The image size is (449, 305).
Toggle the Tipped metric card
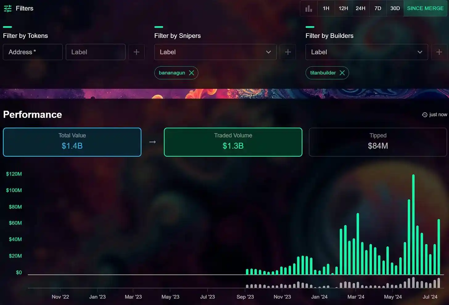pos(378,142)
